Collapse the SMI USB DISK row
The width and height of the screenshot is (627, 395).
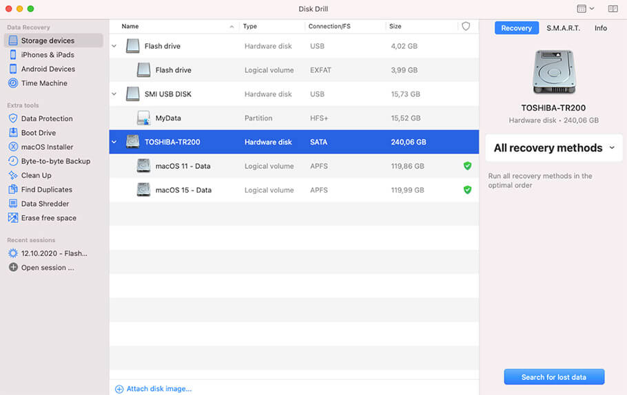coord(114,94)
